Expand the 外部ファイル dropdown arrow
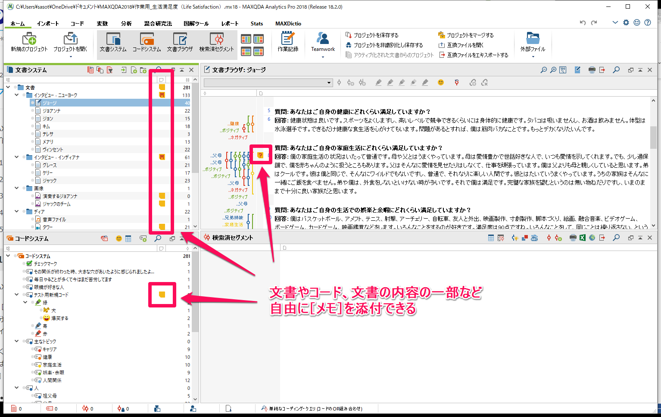 click(533, 56)
